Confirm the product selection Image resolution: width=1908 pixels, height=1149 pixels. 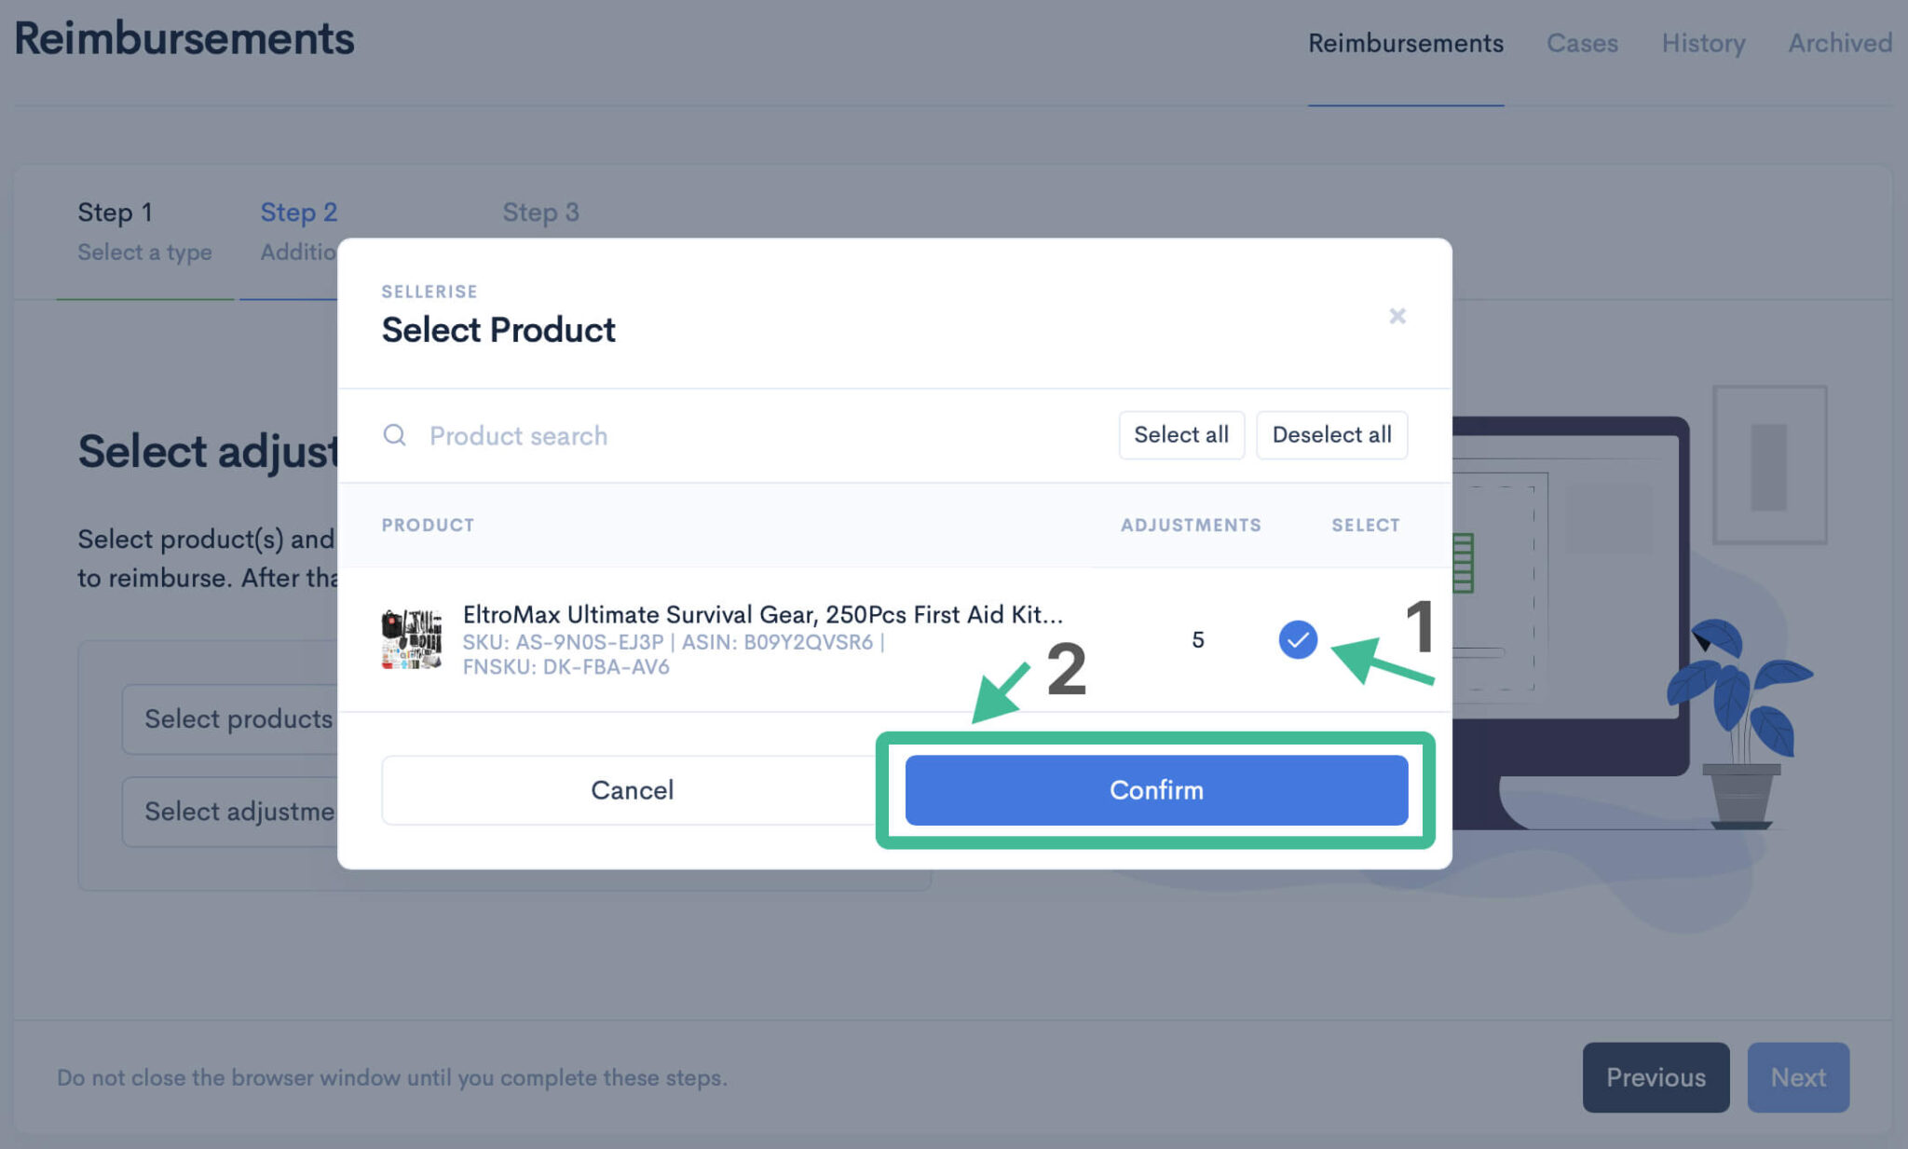pyautogui.click(x=1155, y=789)
